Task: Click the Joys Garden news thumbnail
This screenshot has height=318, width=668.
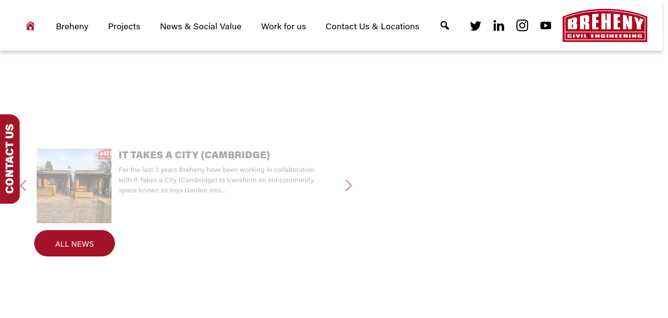Action: [74, 186]
